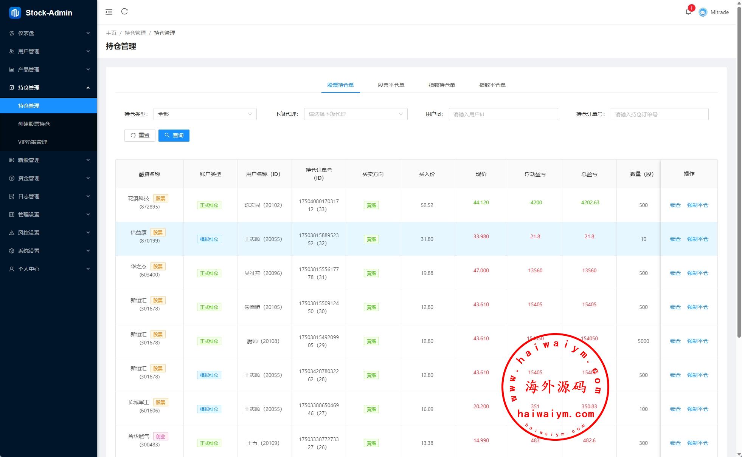The image size is (742, 457).
Task: Click the 重置 reset button
Action: point(140,135)
